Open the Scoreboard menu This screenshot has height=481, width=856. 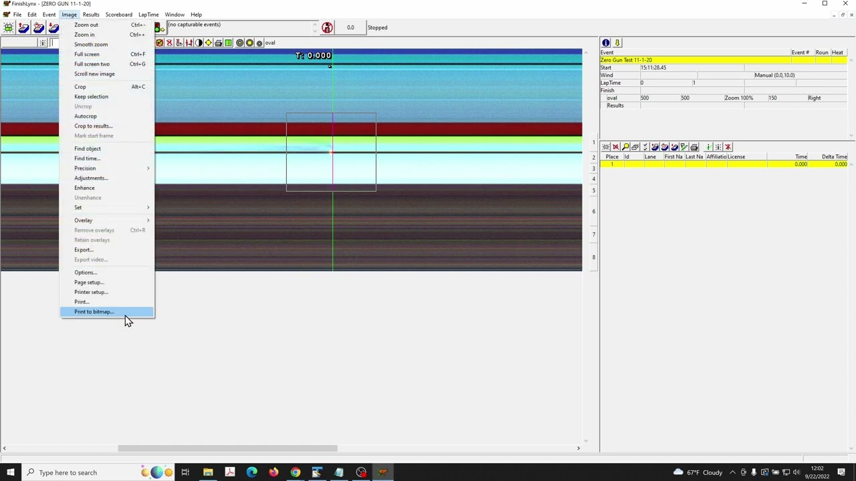tap(118, 15)
